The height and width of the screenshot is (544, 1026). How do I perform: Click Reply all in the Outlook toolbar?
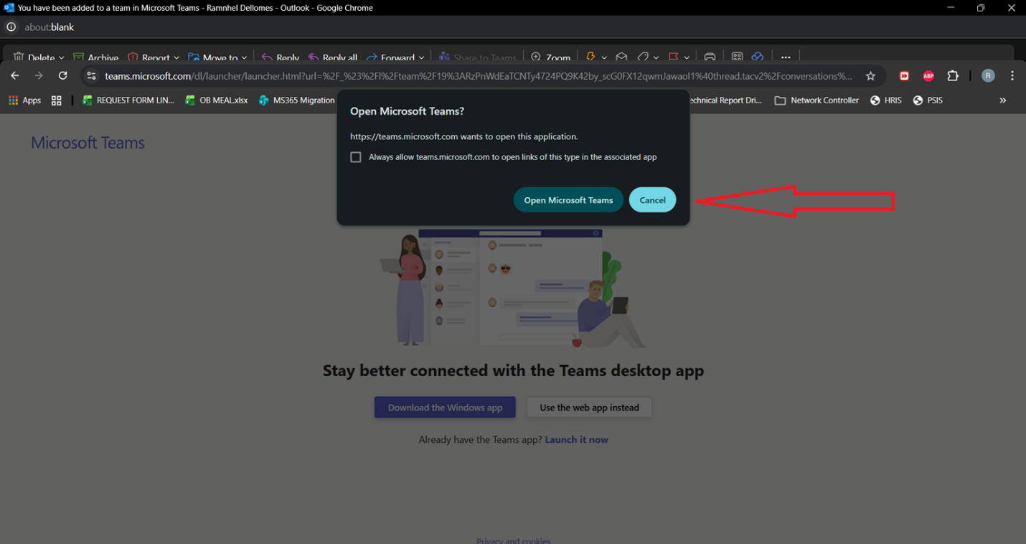333,57
